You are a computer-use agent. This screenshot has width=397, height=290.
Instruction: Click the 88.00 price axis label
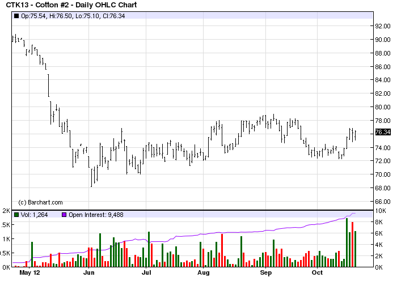pos(383,53)
